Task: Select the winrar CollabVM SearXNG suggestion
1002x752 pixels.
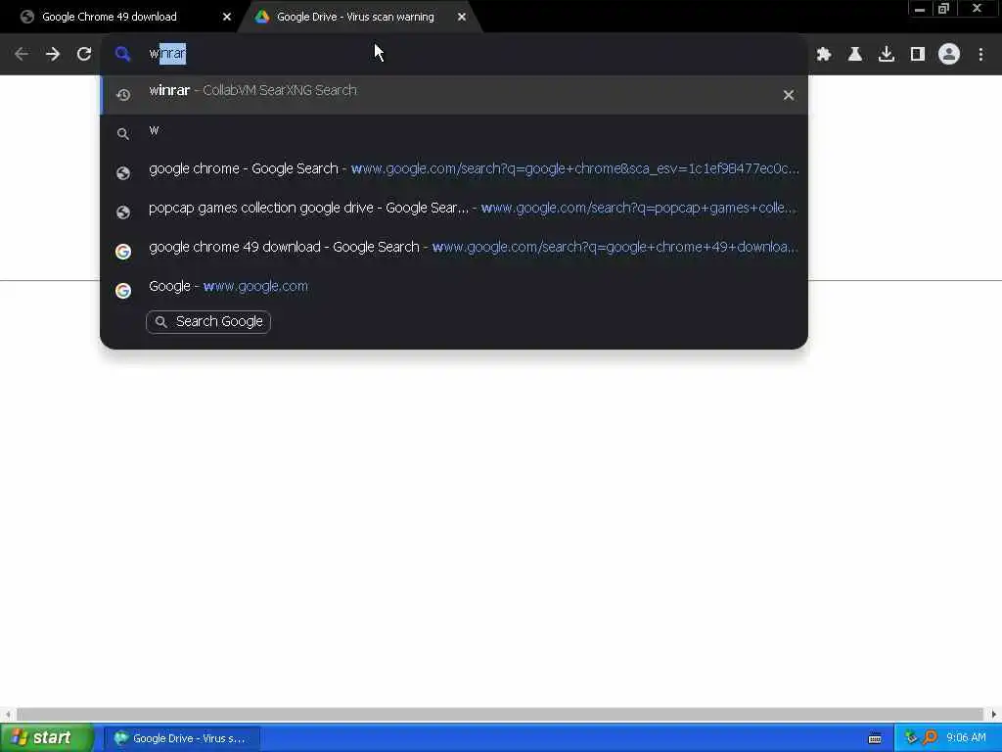Action: 454,95
